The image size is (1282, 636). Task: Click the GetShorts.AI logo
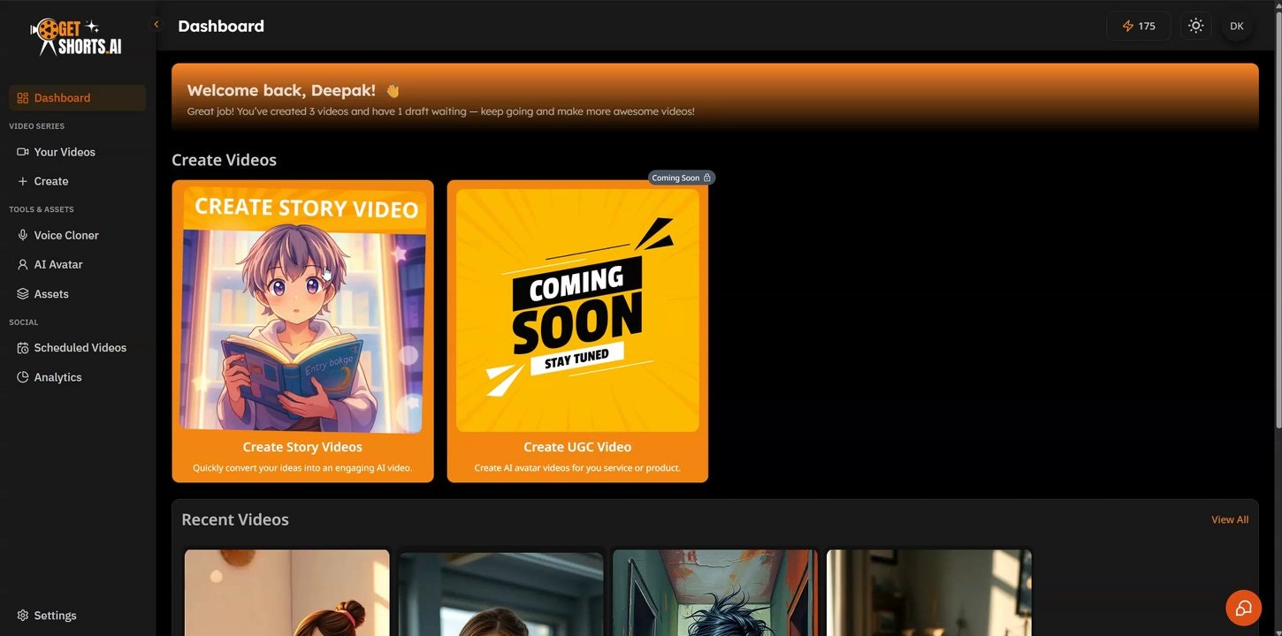tap(76, 37)
